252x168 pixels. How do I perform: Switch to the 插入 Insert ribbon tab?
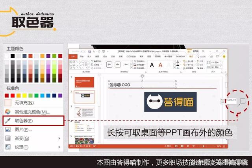tap(89, 57)
